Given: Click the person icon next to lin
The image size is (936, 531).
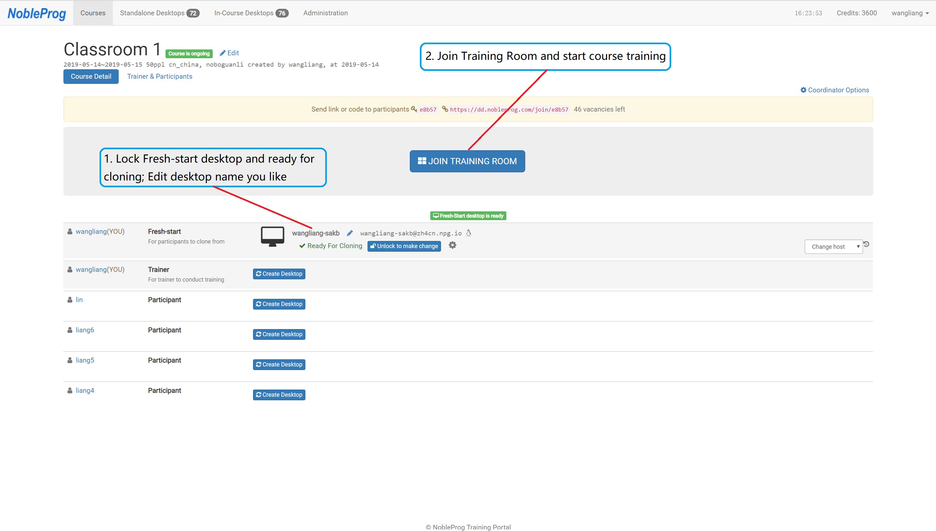Looking at the screenshot, I should tap(70, 300).
